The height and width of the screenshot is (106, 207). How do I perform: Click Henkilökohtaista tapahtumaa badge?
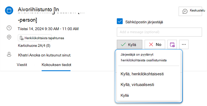[x=34, y=38]
